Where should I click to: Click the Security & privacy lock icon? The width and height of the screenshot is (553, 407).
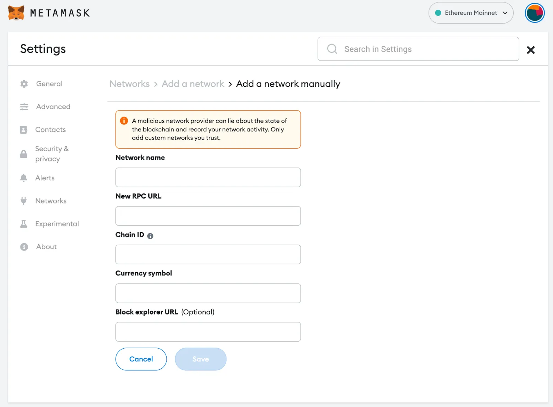coord(24,154)
